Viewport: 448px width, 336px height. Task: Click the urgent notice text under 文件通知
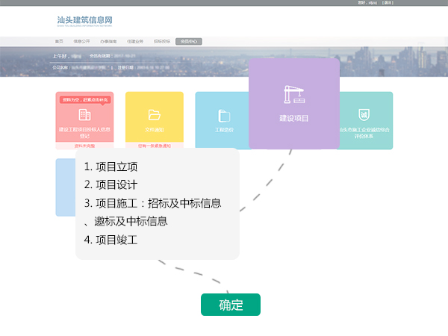coord(155,146)
